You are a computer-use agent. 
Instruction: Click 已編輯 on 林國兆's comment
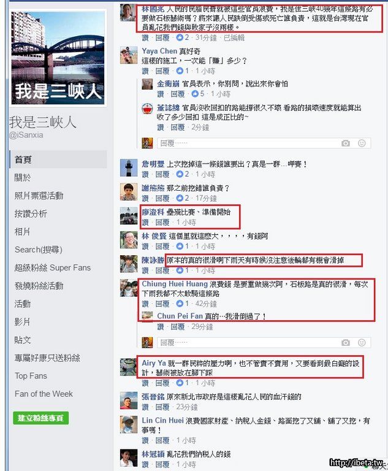234,37
